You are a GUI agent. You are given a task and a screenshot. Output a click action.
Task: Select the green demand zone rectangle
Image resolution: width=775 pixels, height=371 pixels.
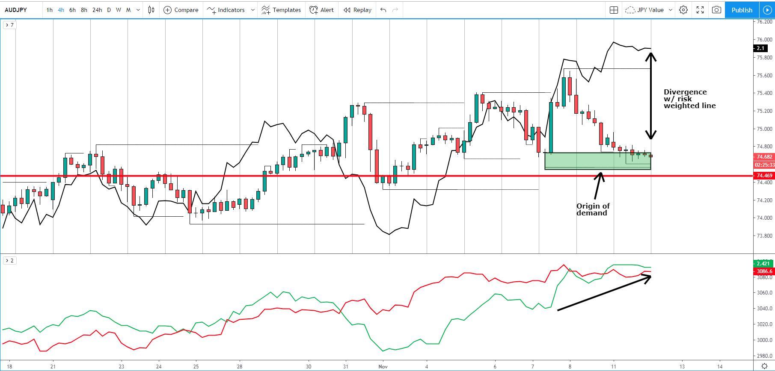597,161
